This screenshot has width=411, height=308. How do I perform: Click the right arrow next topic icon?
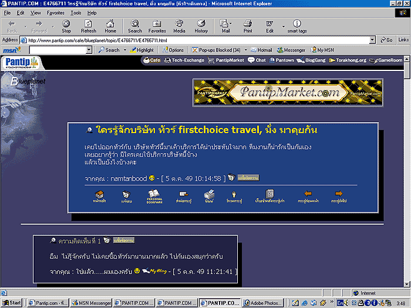339,197
